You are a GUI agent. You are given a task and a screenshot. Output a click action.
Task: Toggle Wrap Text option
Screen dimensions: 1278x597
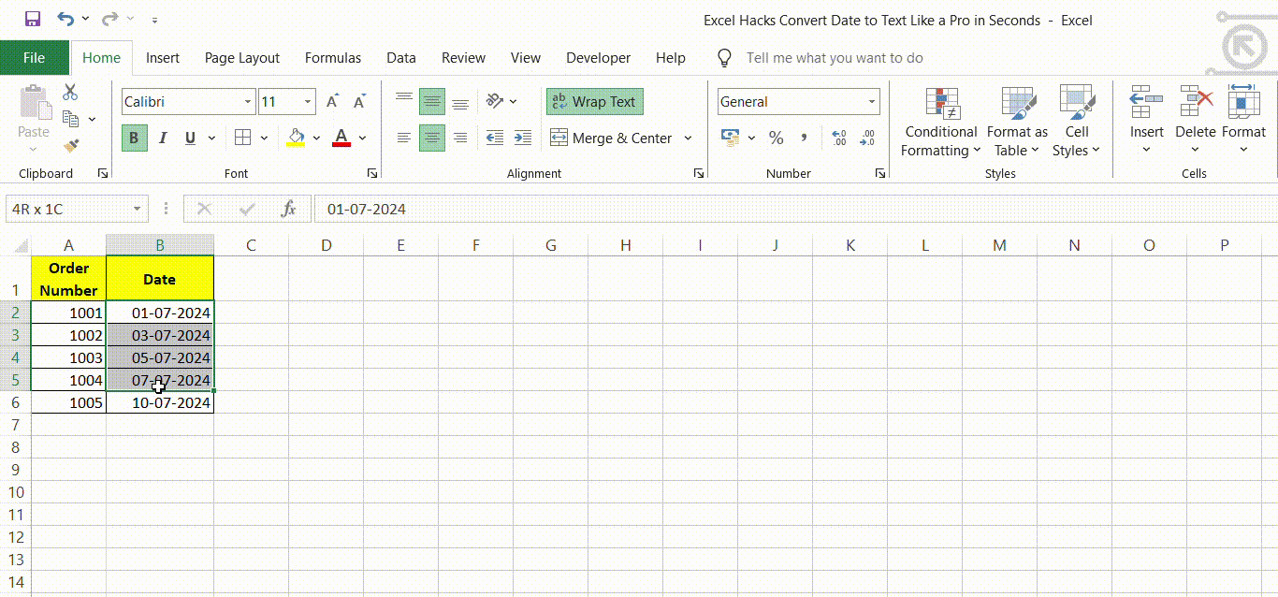tap(594, 102)
